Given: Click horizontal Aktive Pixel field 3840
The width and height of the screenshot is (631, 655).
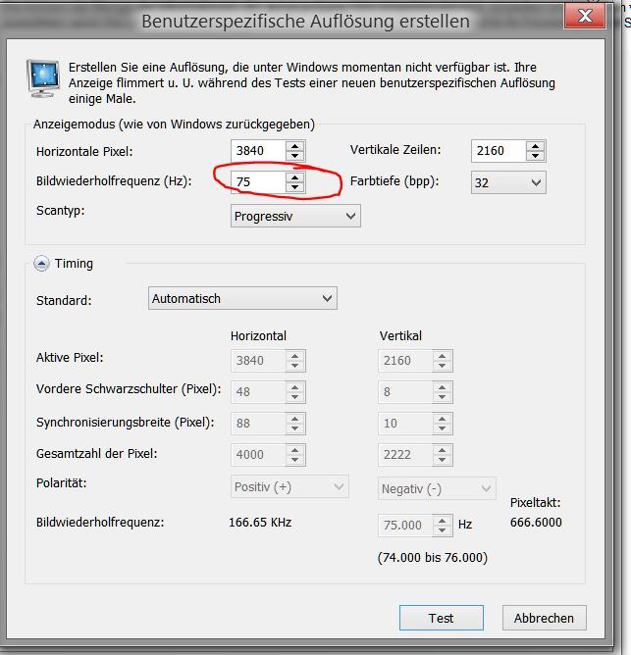Looking at the screenshot, I should coord(258,361).
